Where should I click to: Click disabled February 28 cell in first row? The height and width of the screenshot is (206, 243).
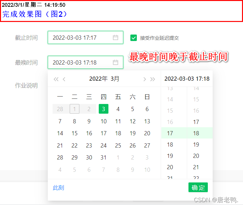[x=60, y=109]
